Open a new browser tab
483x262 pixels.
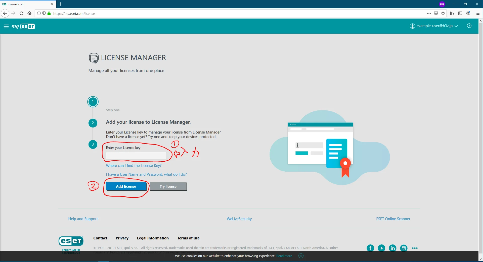pos(61,4)
